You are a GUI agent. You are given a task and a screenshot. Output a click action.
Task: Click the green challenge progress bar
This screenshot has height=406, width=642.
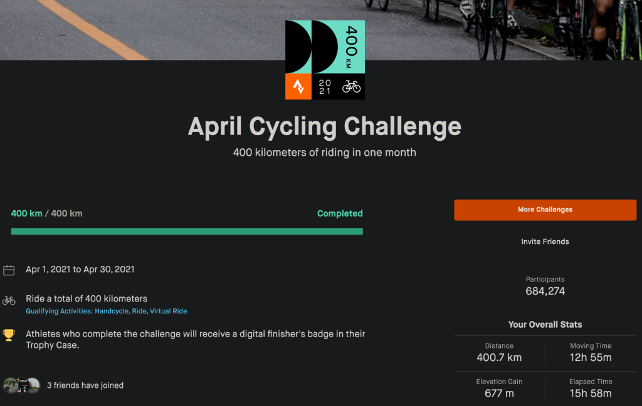click(187, 231)
